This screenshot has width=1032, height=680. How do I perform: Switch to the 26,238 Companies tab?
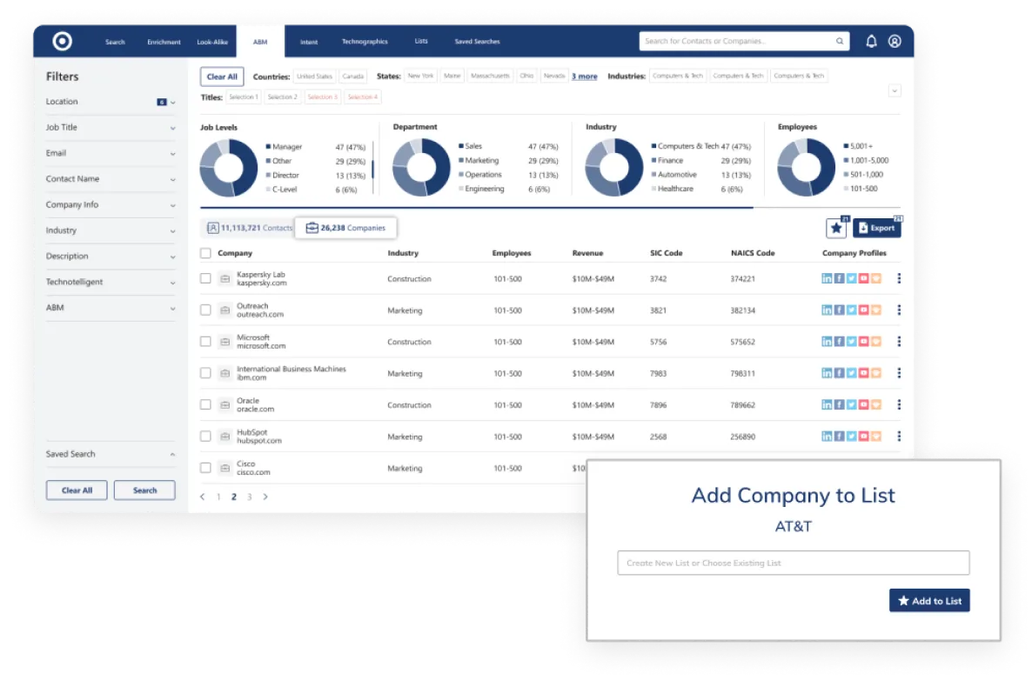pyautogui.click(x=345, y=228)
